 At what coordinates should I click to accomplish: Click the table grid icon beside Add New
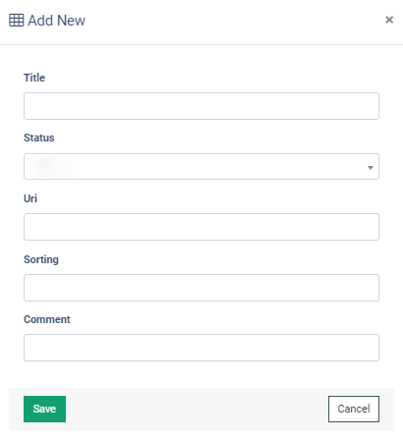click(x=17, y=21)
